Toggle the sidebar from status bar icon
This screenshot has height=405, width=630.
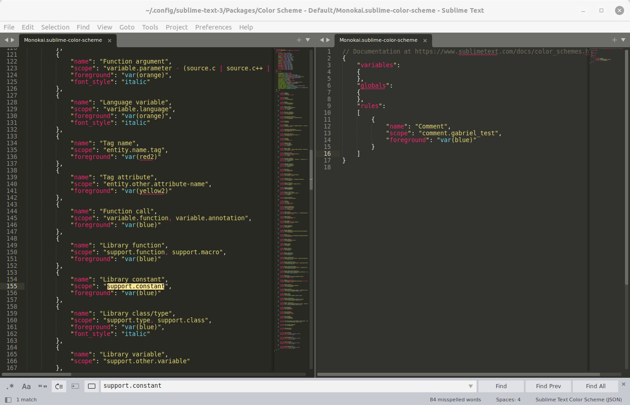[x=8, y=400]
